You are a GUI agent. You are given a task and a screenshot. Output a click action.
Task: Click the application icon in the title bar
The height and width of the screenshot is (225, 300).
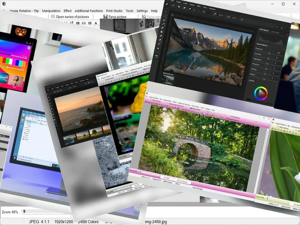coord(4,4)
